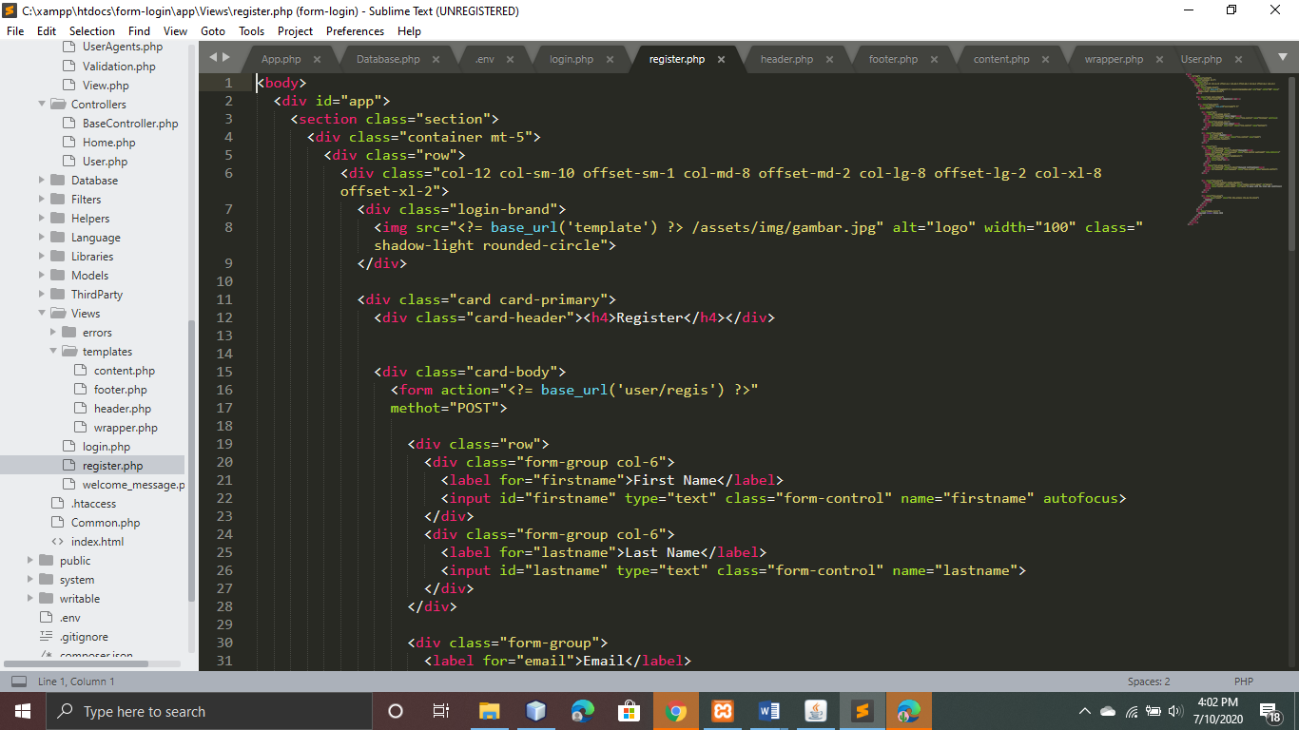Image resolution: width=1299 pixels, height=730 pixels.
Task: Open Common.php in the sidebar
Action: [106, 523]
